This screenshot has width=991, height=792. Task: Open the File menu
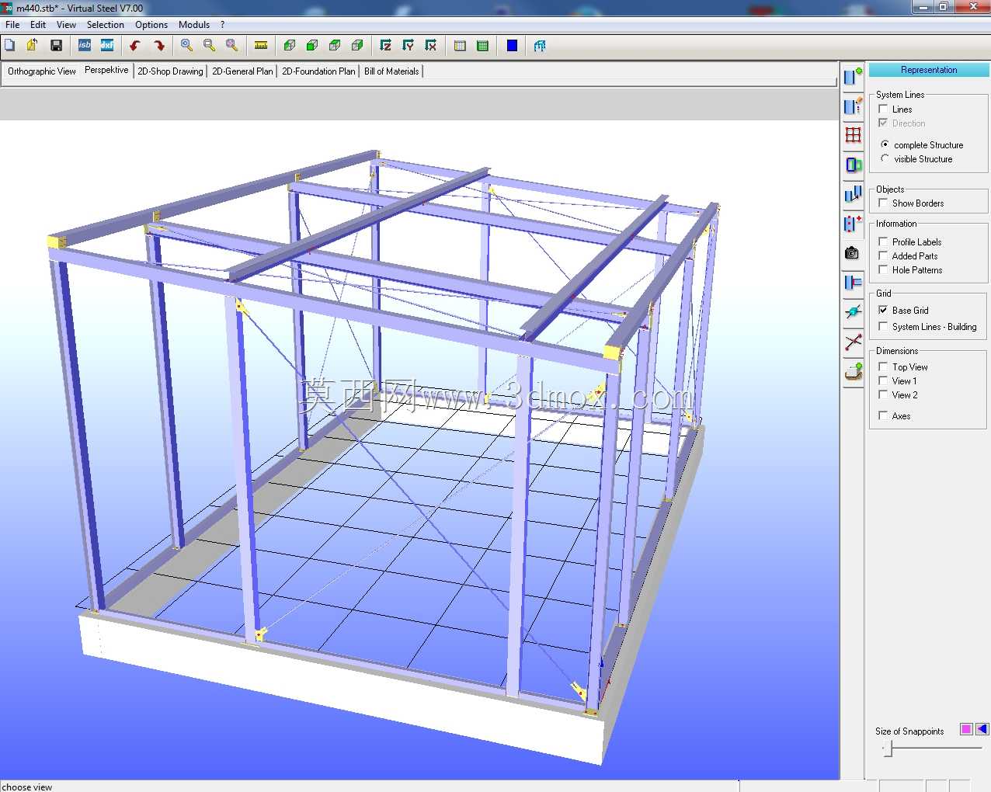pos(12,25)
